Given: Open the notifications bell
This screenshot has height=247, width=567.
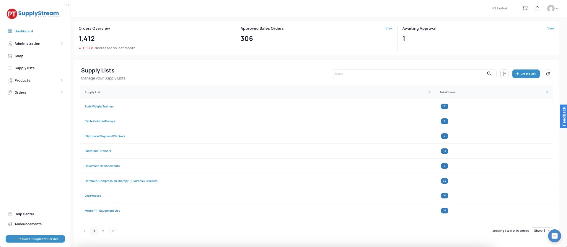Looking at the screenshot, I should tap(537, 8).
